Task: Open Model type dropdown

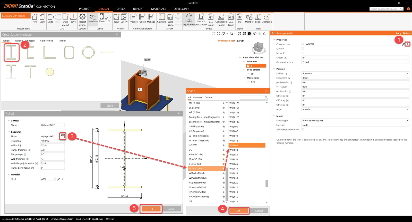Action: click(x=355, y=120)
